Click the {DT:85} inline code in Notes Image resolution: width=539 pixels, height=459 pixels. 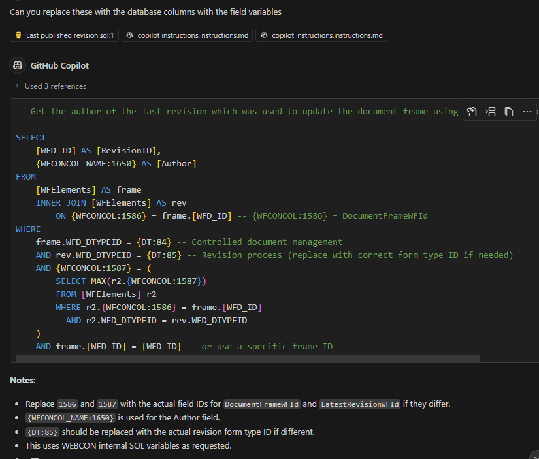click(x=42, y=432)
